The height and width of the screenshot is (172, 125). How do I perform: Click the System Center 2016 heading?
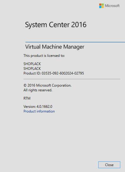click(56, 24)
